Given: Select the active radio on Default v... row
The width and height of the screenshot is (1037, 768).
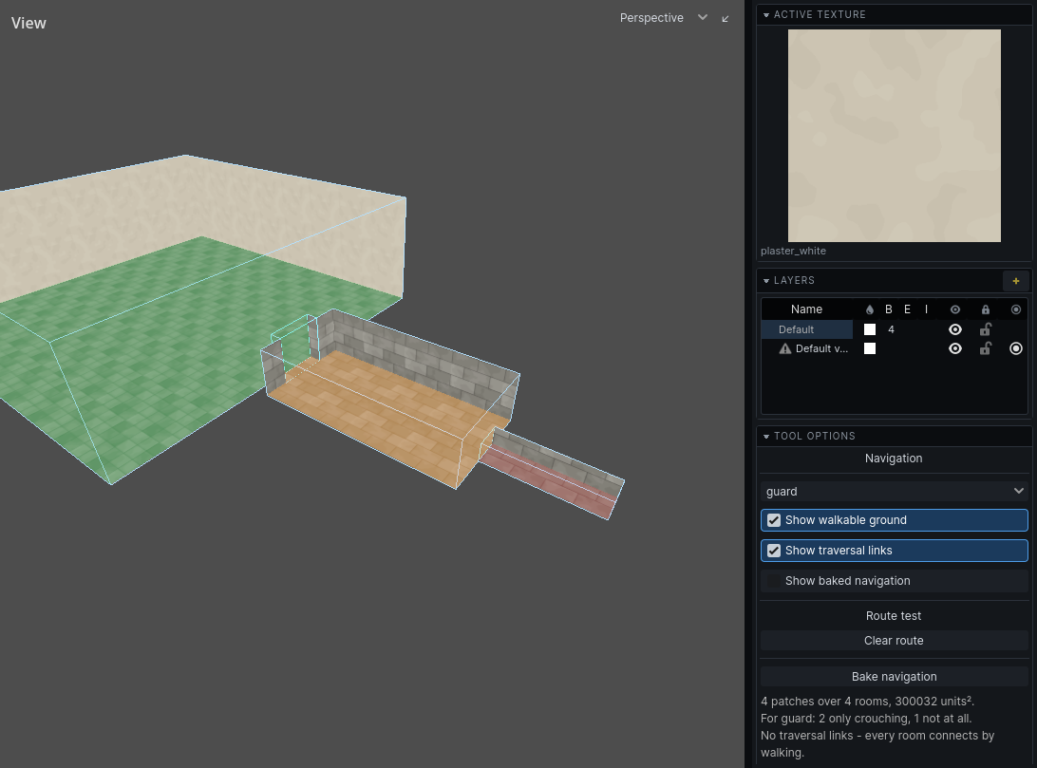Looking at the screenshot, I should point(1016,348).
